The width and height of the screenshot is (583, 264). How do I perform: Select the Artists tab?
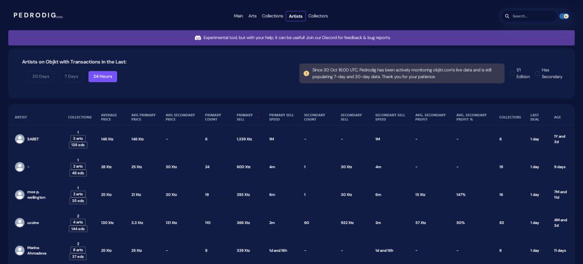click(296, 16)
